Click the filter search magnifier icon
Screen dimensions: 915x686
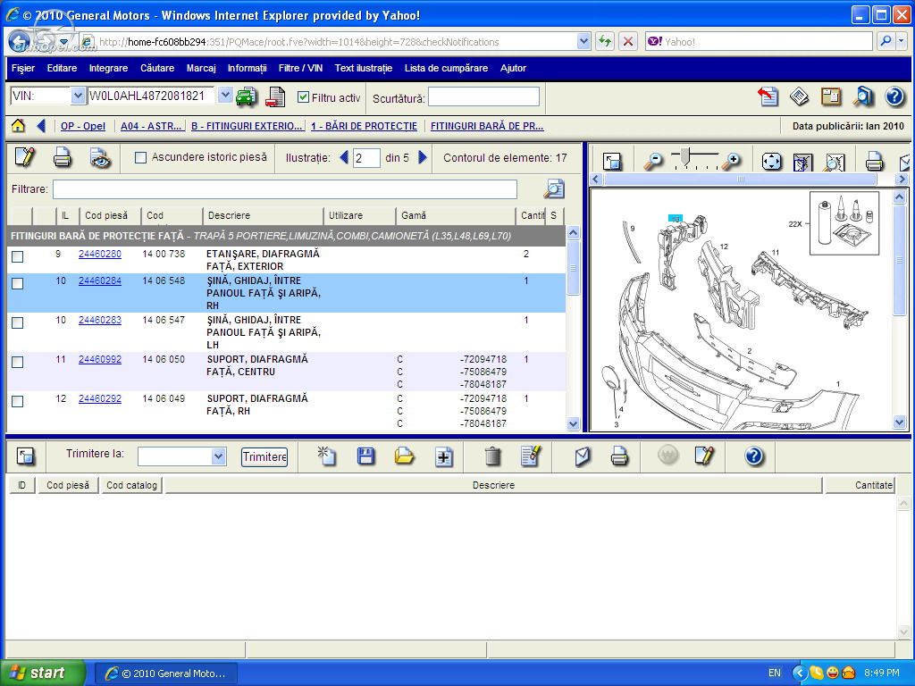(x=554, y=189)
